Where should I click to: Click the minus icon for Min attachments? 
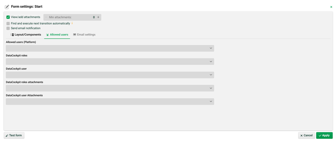point(46,17)
